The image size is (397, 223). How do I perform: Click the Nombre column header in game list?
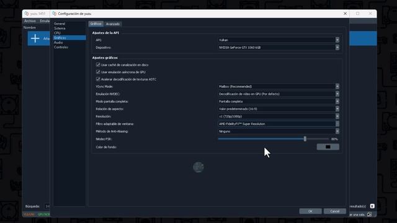point(30,27)
